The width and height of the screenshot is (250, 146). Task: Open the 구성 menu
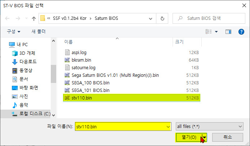(14, 31)
